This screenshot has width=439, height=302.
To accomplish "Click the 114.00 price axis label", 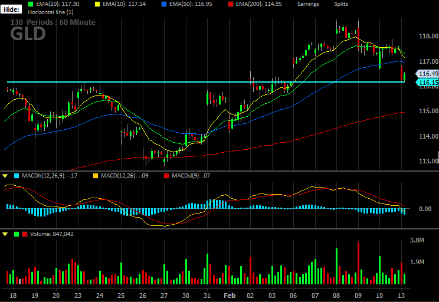I will coord(428,136).
